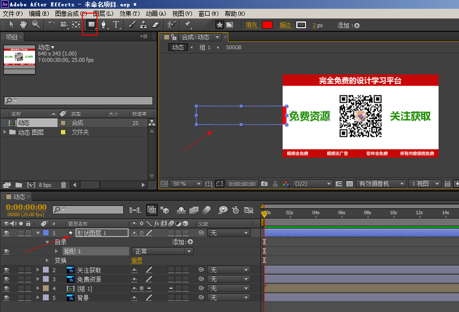
Task: Click 添加 button in toolbar
Action: (x=357, y=25)
